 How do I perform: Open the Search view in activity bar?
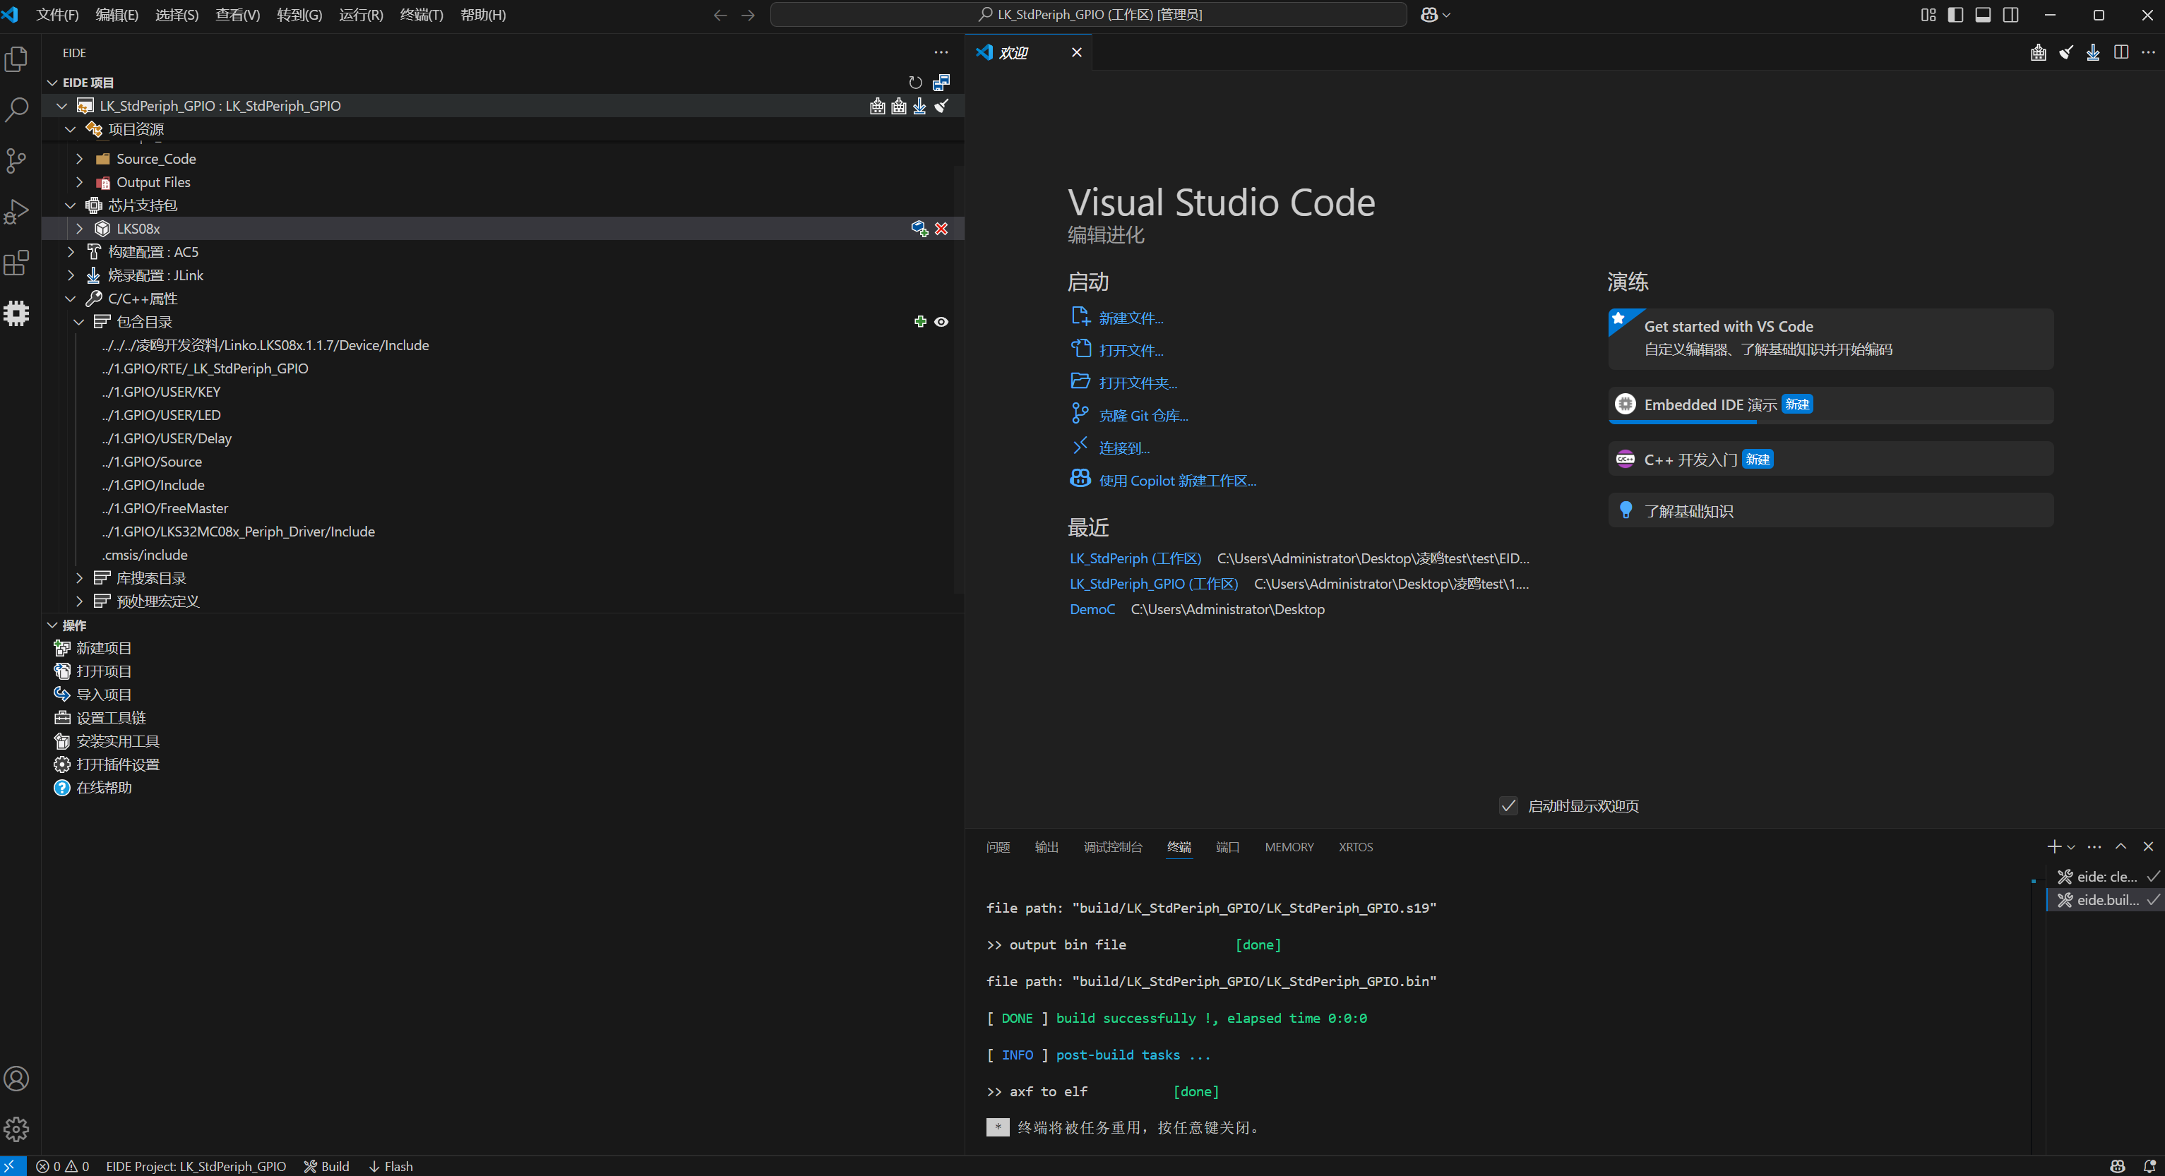click(x=17, y=109)
